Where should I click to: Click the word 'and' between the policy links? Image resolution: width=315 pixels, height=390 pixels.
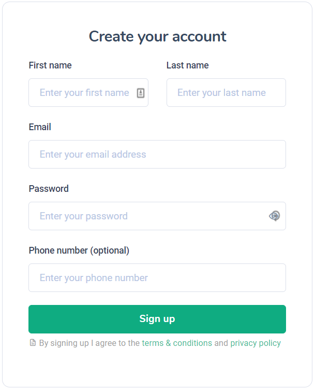click(x=221, y=343)
